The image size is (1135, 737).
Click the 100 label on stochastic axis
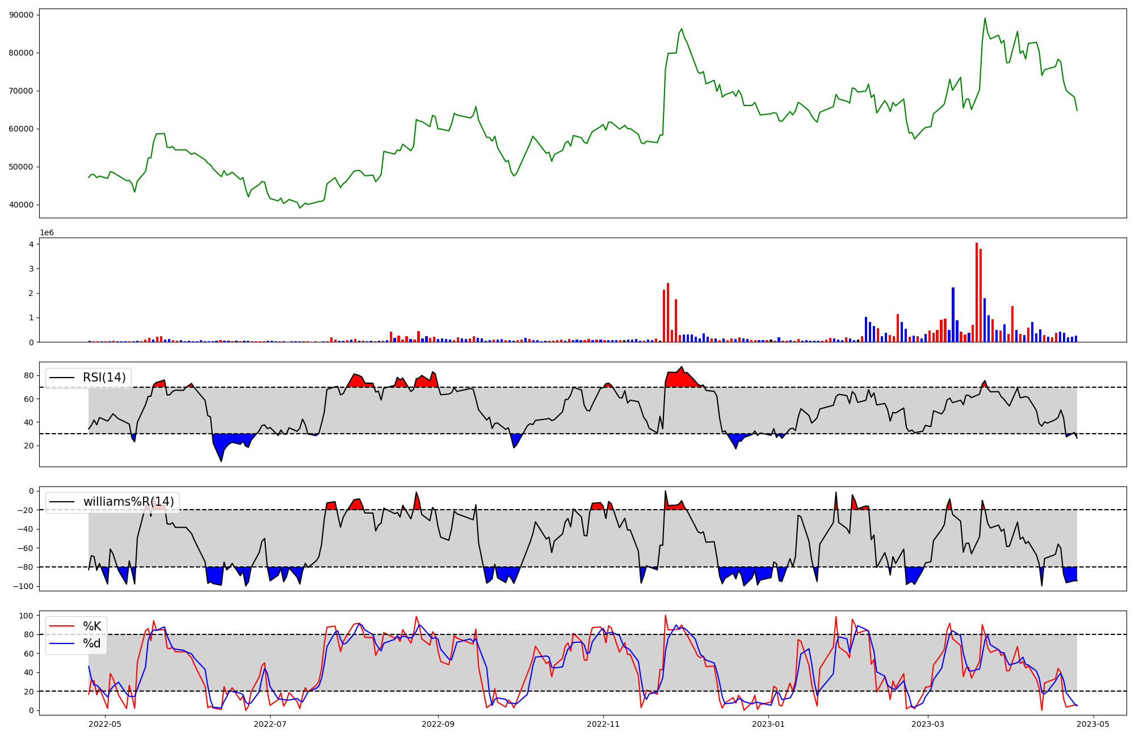(27, 616)
